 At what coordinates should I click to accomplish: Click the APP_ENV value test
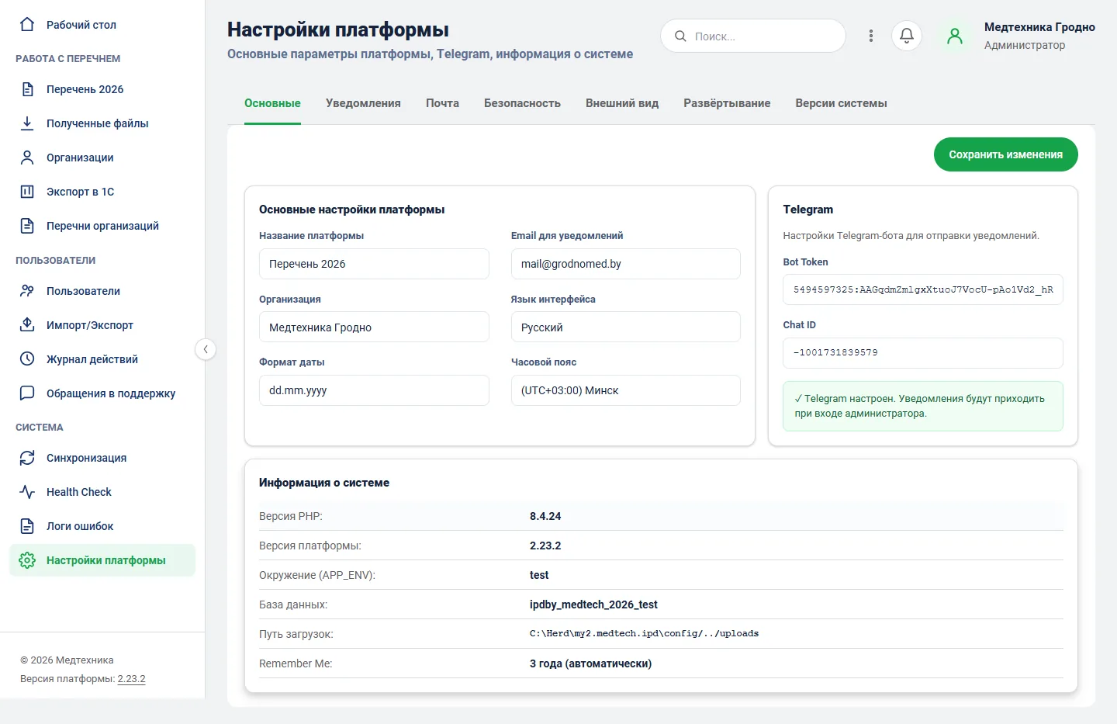pyautogui.click(x=539, y=575)
